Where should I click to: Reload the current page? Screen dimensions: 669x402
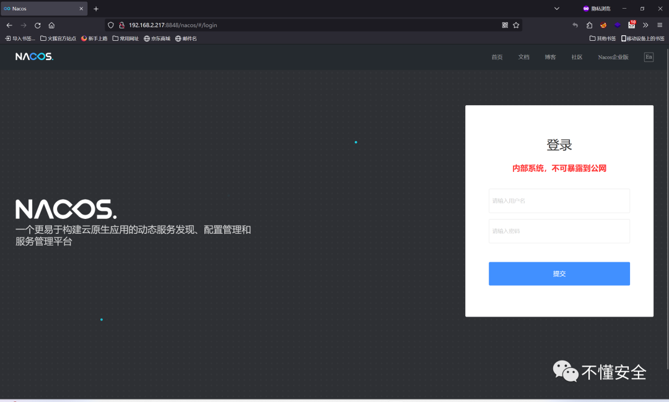pyautogui.click(x=38, y=25)
